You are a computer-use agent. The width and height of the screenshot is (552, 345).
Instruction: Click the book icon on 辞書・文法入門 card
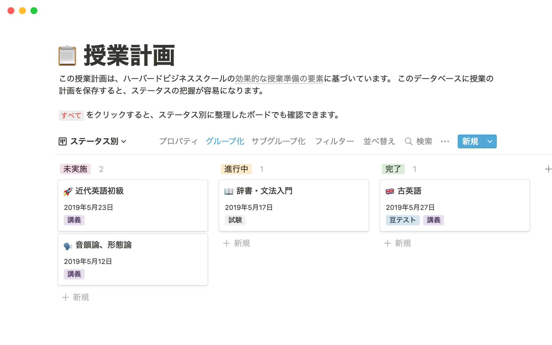[x=229, y=191]
